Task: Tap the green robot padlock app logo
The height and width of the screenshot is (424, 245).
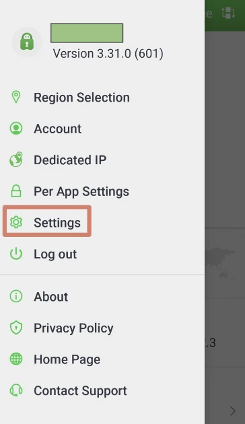Action: pos(27,42)
